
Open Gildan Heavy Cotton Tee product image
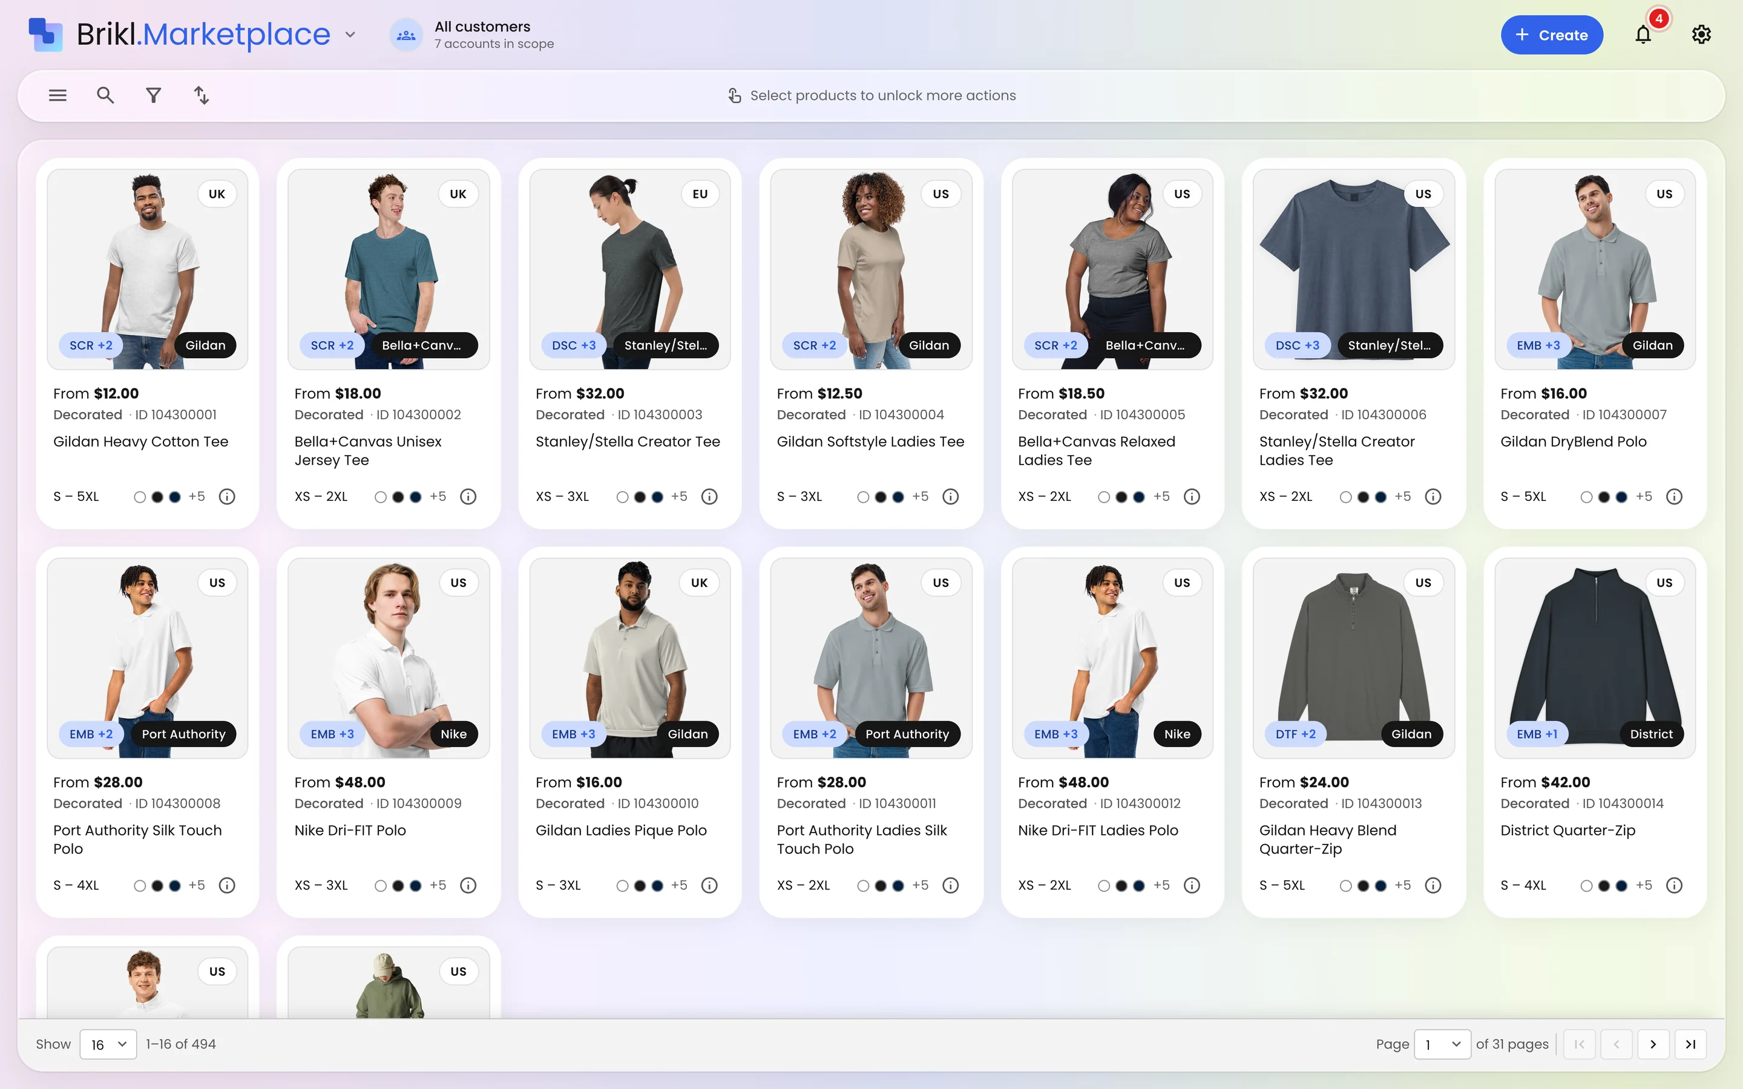pos(148,269)
